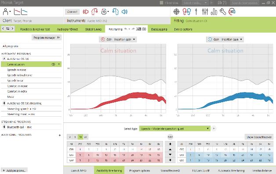Open the bar chart datalogging icon
Screen dimensions: 276x174
click(214, 12)
